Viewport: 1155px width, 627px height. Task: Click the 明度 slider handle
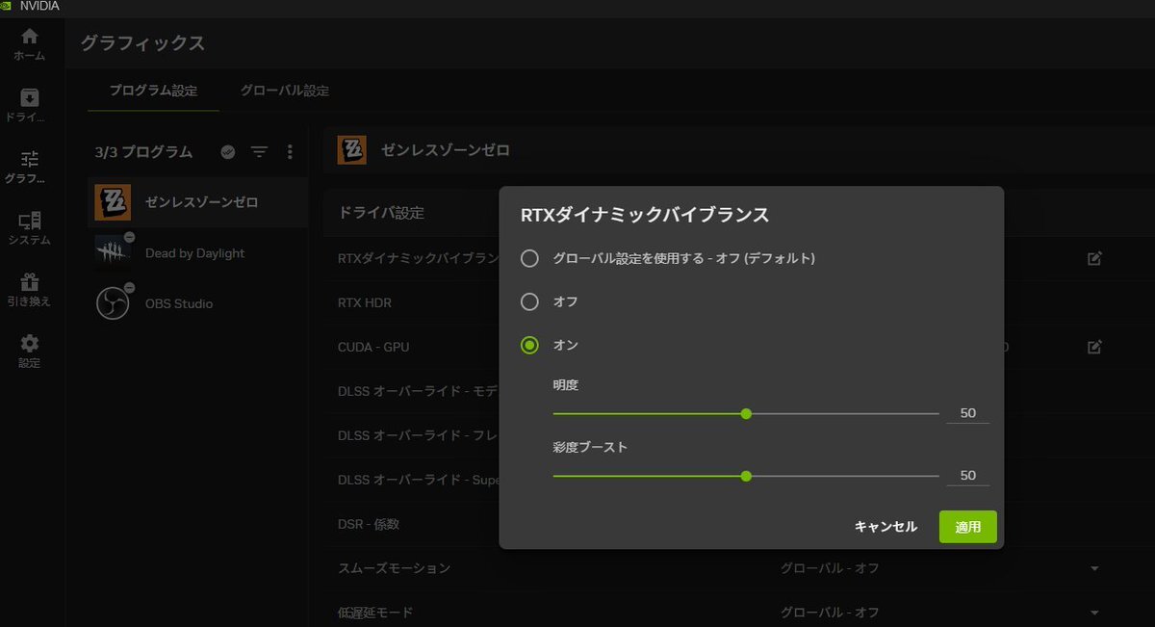coord(746,413)
